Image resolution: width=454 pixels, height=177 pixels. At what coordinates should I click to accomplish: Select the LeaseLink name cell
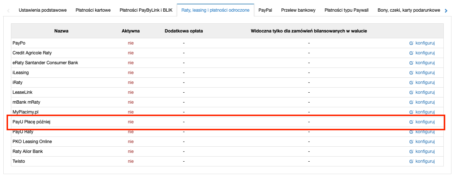click(x=22, y=92)
